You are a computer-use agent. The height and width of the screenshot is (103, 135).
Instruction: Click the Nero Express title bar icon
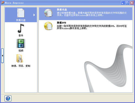point(3,3)
